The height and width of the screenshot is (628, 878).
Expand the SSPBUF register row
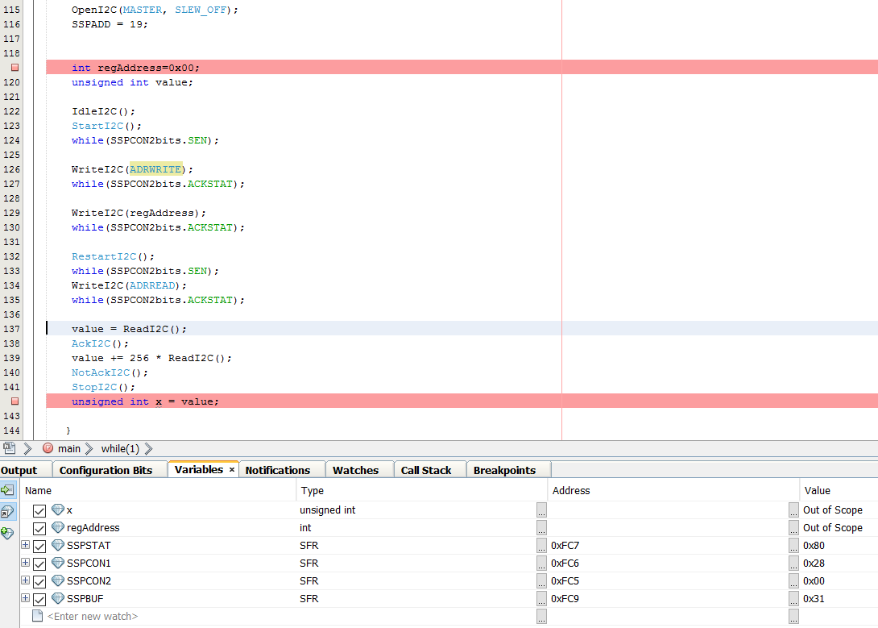[x=25, y=597]
